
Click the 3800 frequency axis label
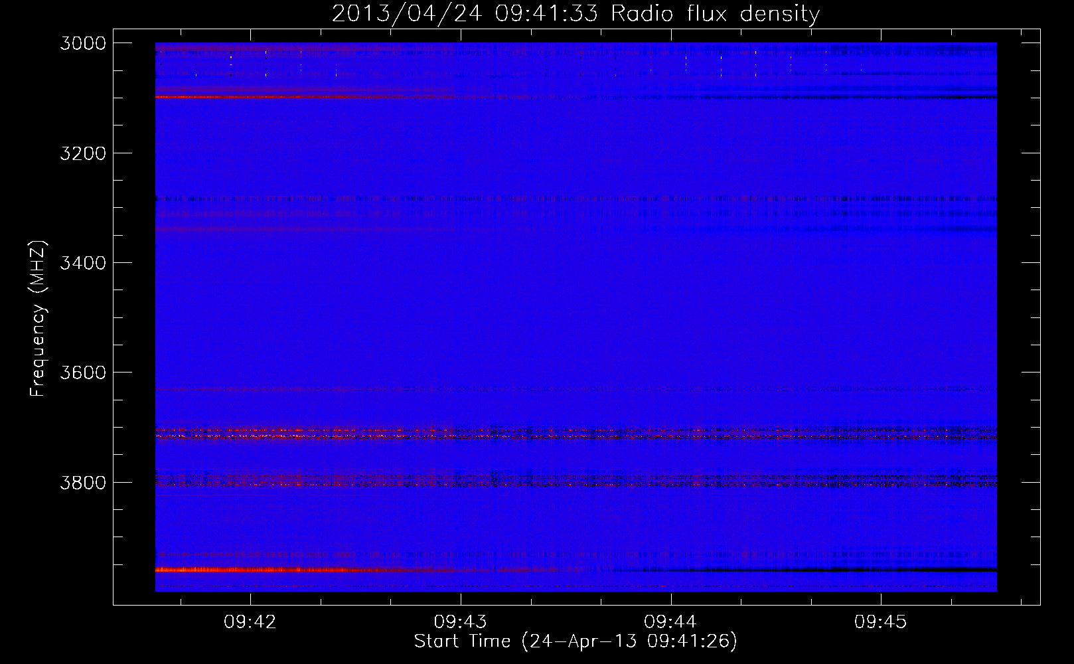pyautogui.click(x=83, y=483)
